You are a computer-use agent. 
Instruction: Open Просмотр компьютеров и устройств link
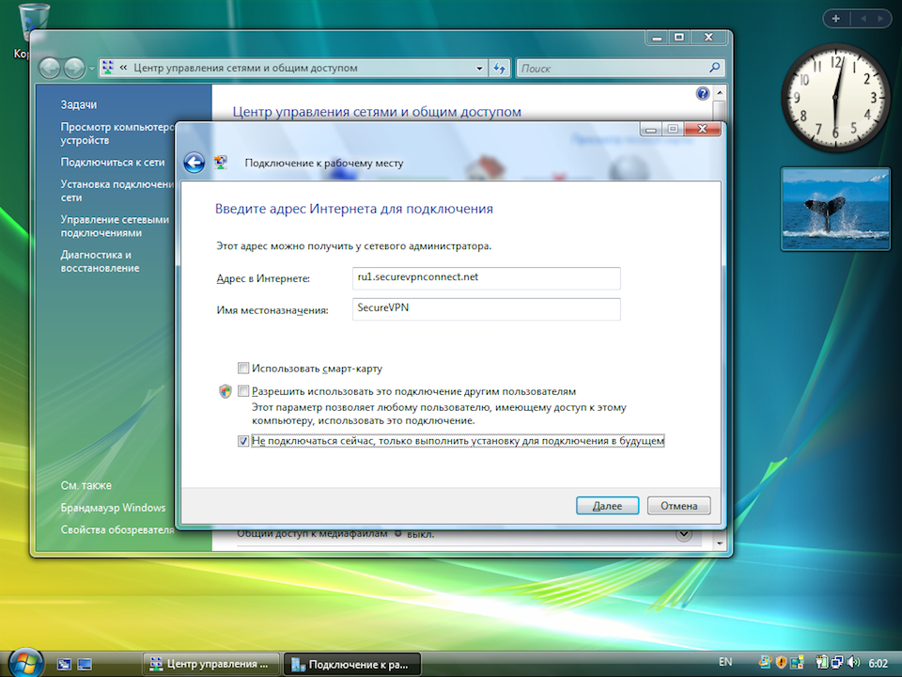coord(117,134)
